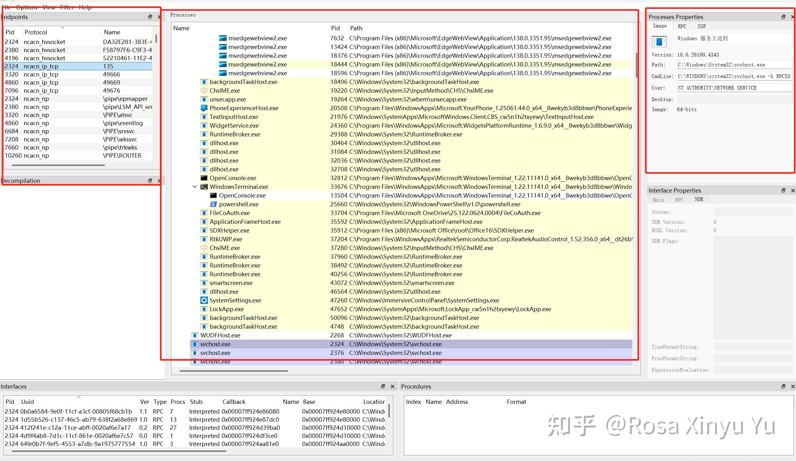Collapse the WindowsTerminal.exe process tree
The image size is (796, 461).
click(x=194, y=187)
